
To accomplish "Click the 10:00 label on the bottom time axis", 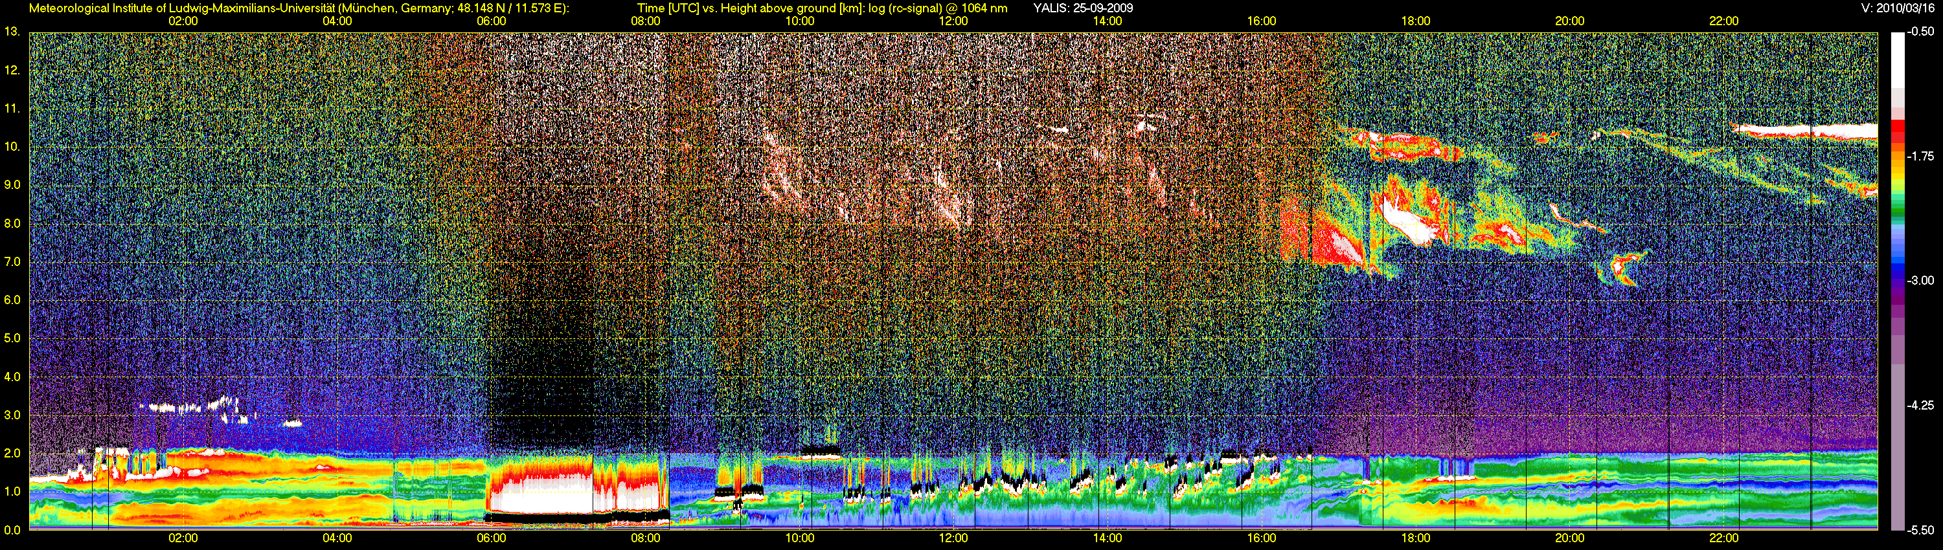I will tap(799, 538).
